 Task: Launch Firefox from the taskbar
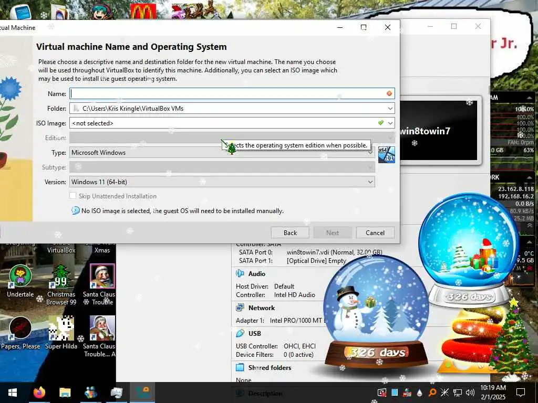pyautogui.click(x=39, y=393)
